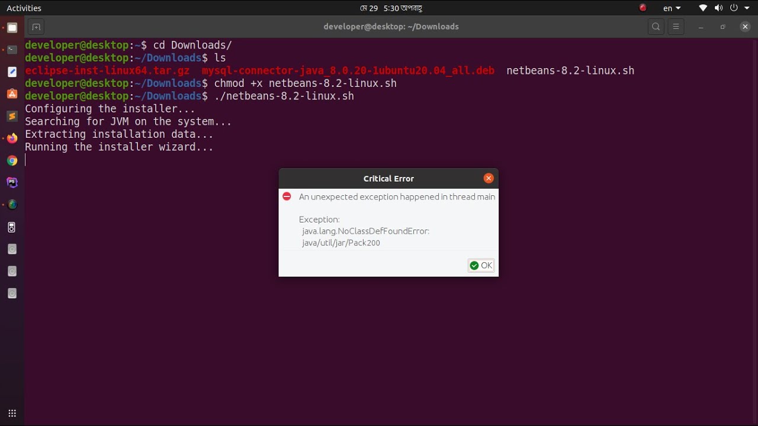Click the unexpected exception message text
Screen dimensions: 758x426
pos(397,197)
